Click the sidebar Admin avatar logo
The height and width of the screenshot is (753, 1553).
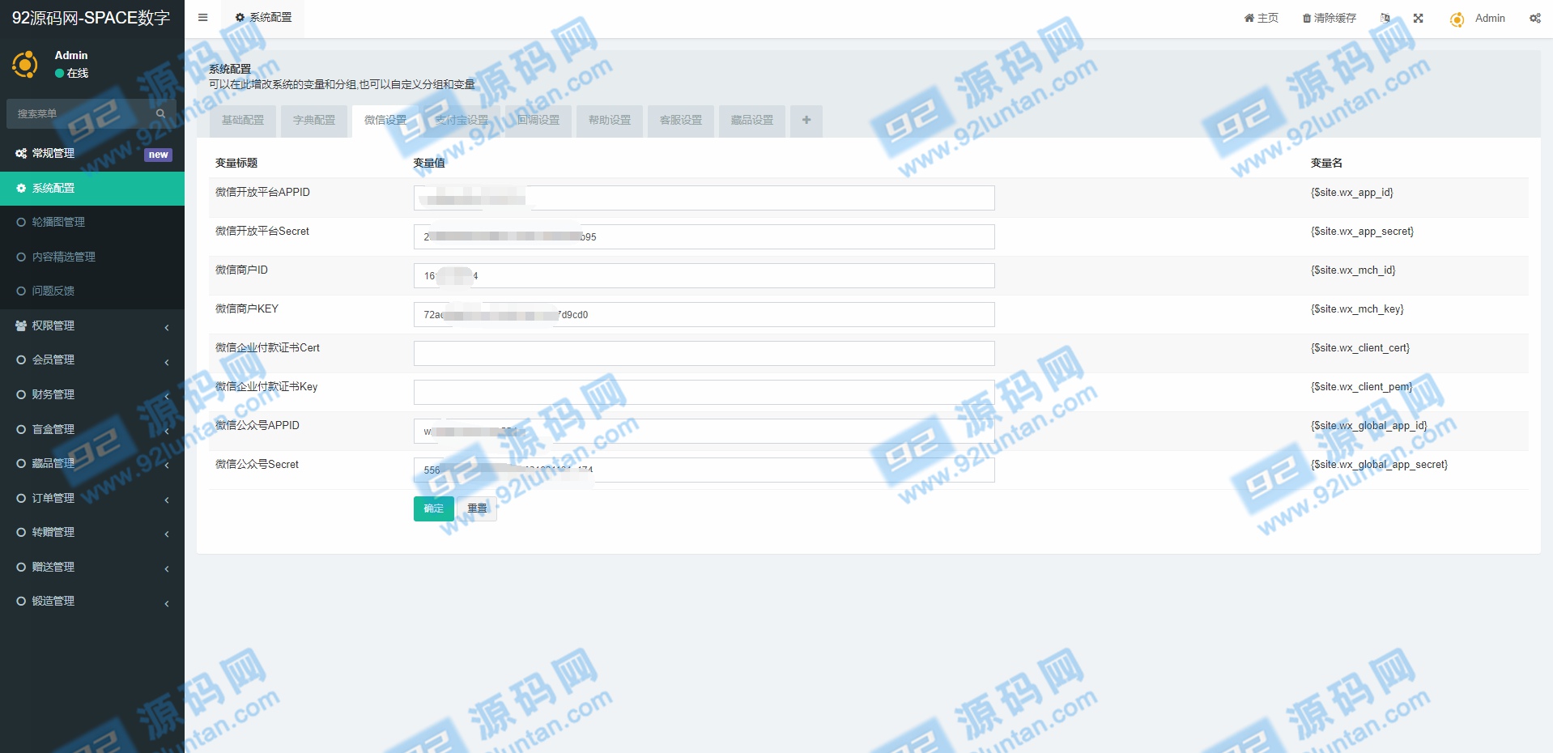point(25,64)
